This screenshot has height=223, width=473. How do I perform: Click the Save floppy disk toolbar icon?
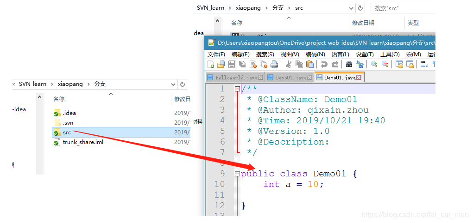(x=231, y=64)
